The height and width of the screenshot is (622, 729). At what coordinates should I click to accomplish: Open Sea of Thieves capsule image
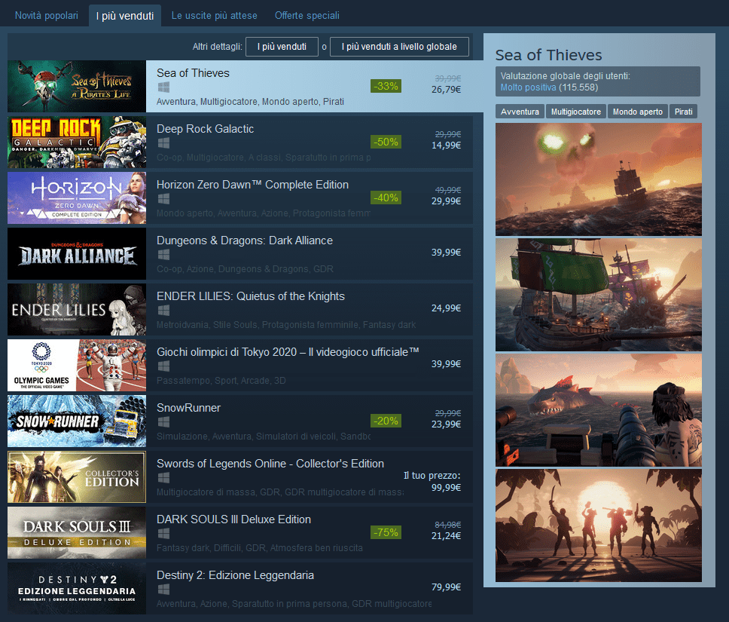[x=77, y=86]
